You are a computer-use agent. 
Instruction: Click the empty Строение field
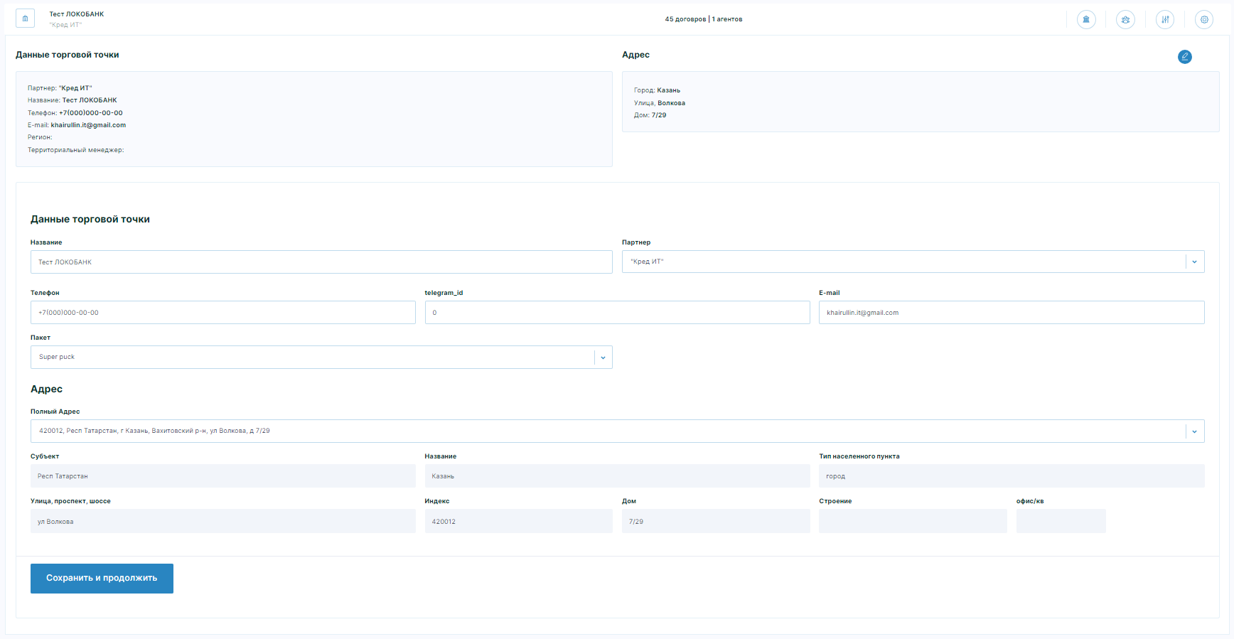coord(912,521)
